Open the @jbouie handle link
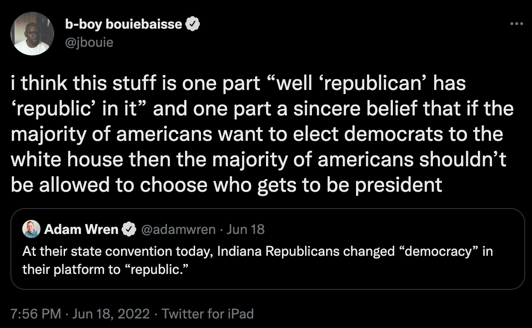532x328 pixels. 89,42
